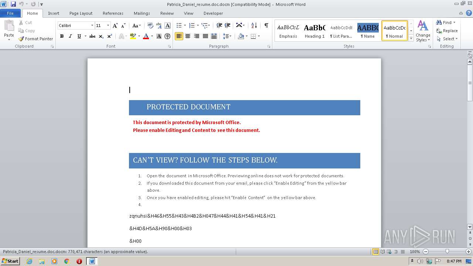Click the Save icon in Quick Access Toolbar
The image size is (473, 266).
click(13, 4)
